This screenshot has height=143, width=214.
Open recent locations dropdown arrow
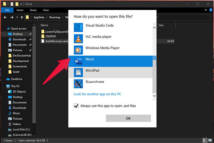tap(17, 17)
